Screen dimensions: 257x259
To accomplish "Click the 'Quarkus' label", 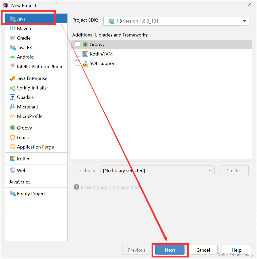I will (x=25, y=97).
